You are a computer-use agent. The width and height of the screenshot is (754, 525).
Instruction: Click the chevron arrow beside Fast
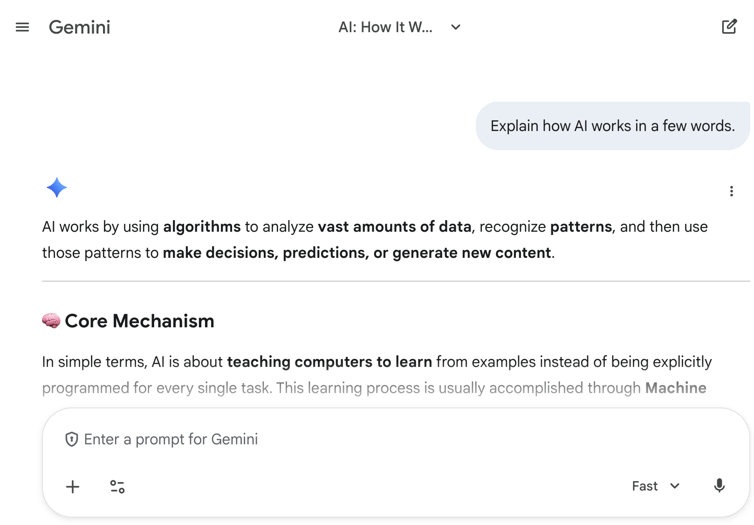pos(675,486)
